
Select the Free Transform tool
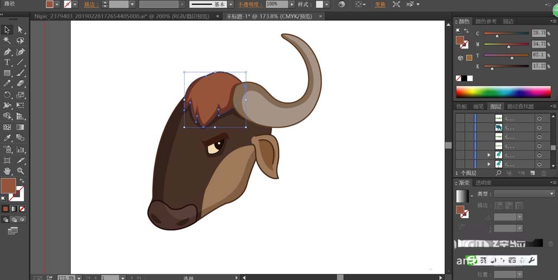(20, 105)
